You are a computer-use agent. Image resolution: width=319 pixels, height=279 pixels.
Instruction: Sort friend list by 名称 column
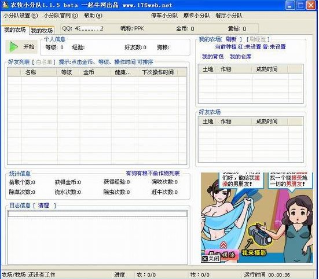39,72
